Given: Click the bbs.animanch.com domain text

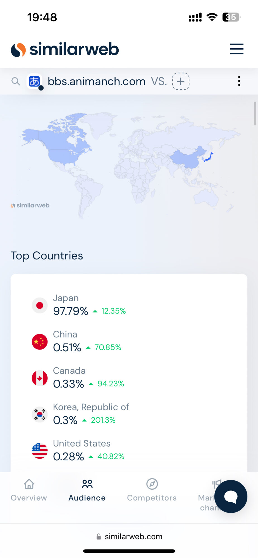Looking at the screenshot, I should pos(96,81).
